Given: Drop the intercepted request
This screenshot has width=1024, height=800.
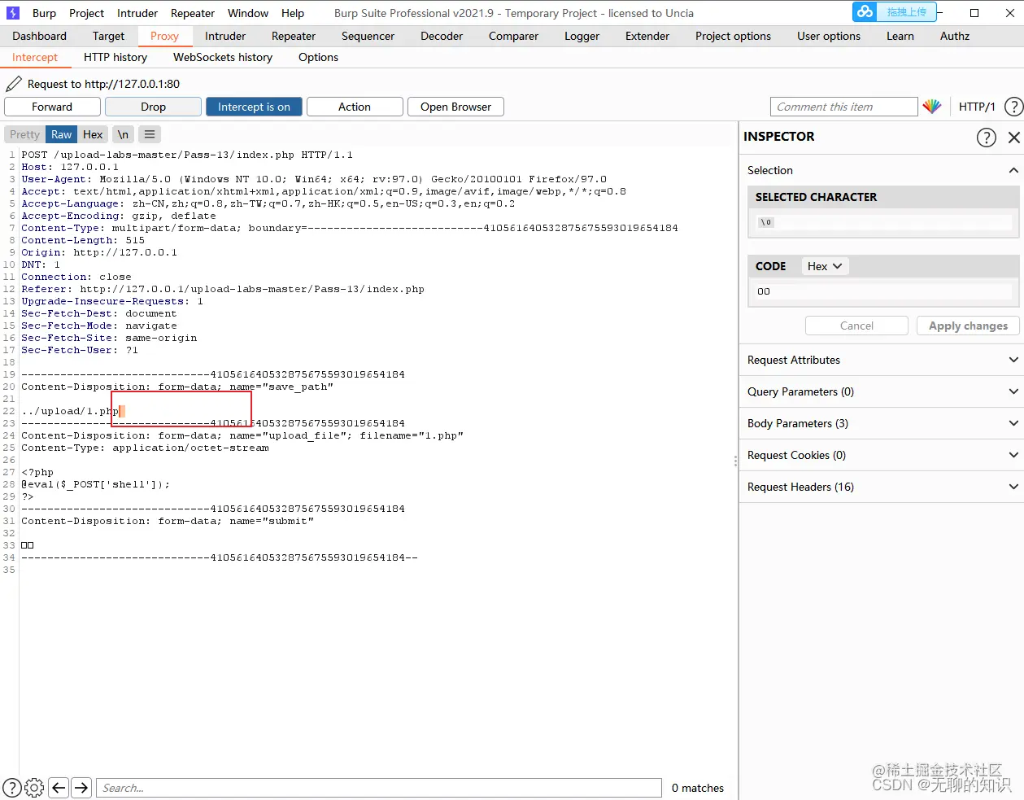Looking at the screenshot, I should click(x=153, y=107).
